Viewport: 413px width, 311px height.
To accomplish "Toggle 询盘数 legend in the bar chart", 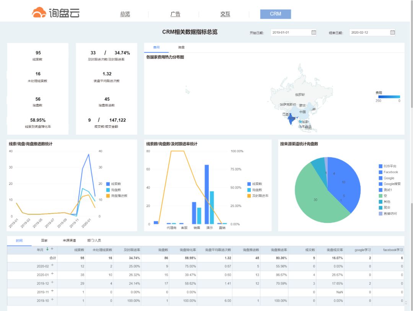I will tap(255, 190).
